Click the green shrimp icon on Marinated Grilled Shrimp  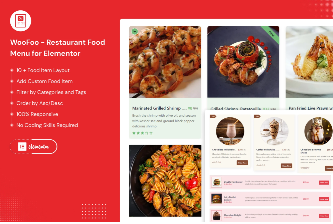135,32
